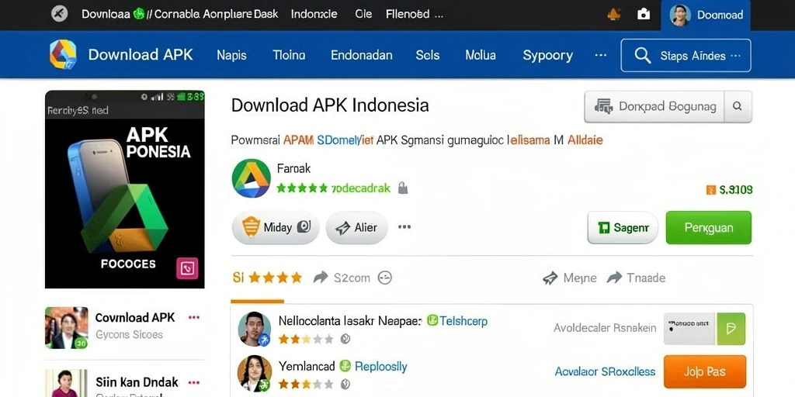Viewport: 795px width, 397px height.
Task: Click the Nellocolanta reviewer avatar
Action: click(255, 328)
